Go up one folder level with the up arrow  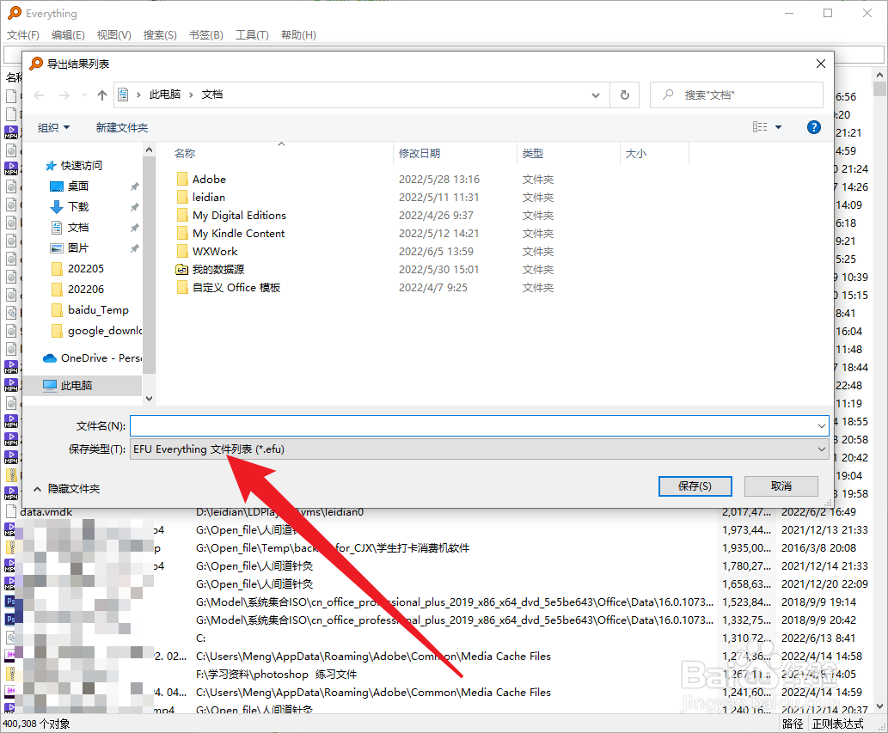tap(102, 95)
